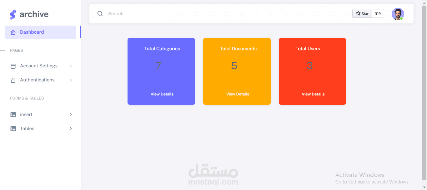Expand Authentications chevron

[x=71, y=80]
